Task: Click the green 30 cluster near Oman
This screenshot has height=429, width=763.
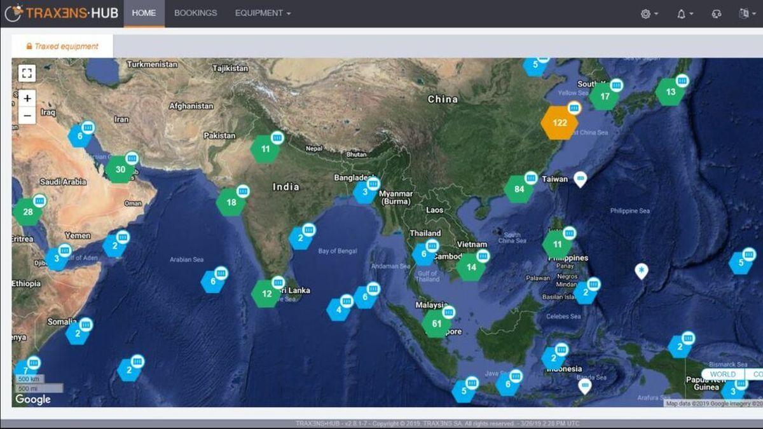Action: pyautogui.click(x=120, y=170)
